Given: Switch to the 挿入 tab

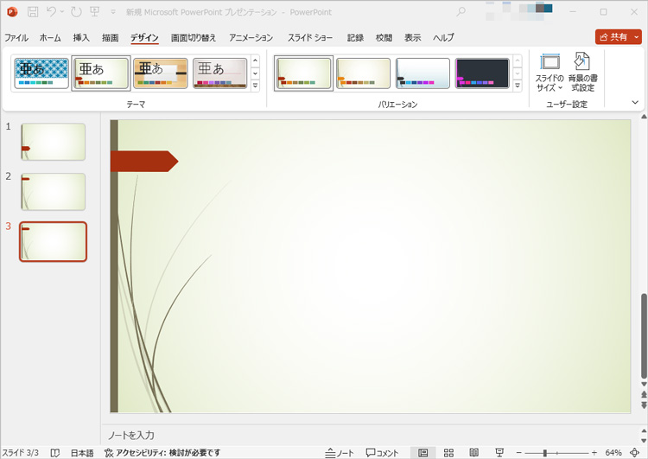Looking at the screenshot, I should [81, 38].
